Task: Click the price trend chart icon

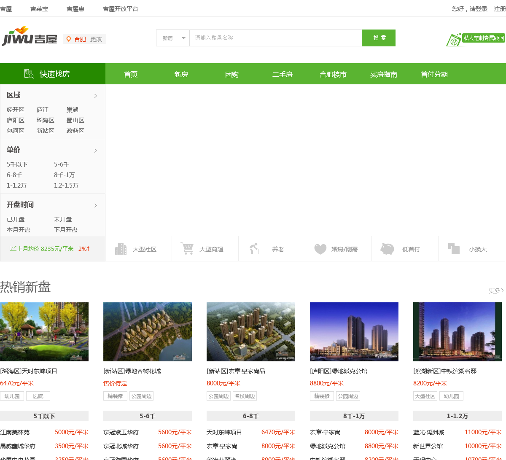Action: click(13, 248)
